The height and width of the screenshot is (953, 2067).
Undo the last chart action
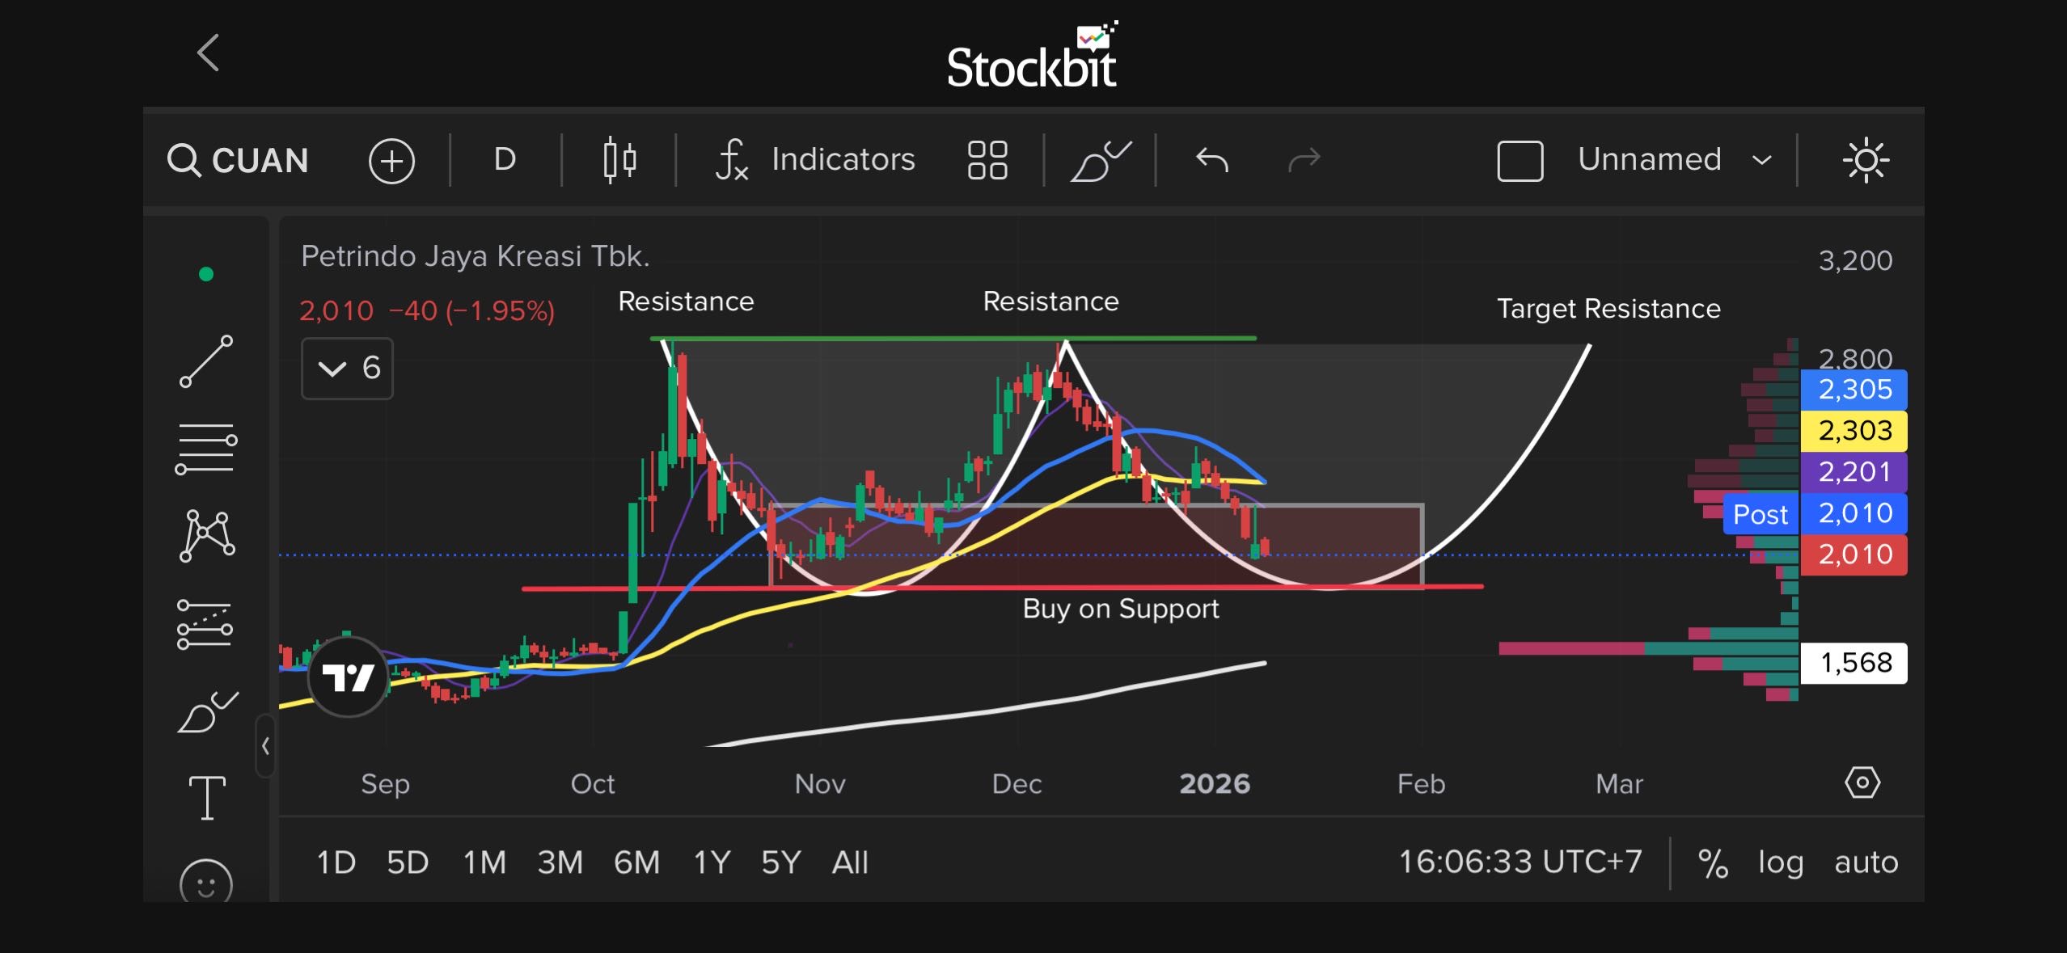click(x=1211, y=159)
